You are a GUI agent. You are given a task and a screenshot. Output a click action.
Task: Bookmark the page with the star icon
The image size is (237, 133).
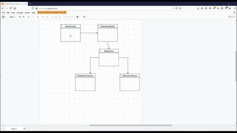[x=180, y=8]
